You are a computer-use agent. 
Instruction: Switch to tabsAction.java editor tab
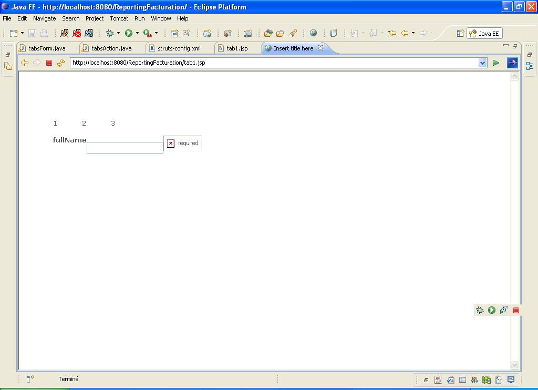pos(111,48)
